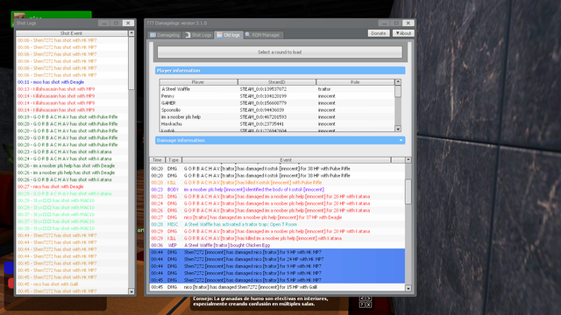Screen dimensions: 561x315
Task: Select player row Penny
Action: (277, 96)
